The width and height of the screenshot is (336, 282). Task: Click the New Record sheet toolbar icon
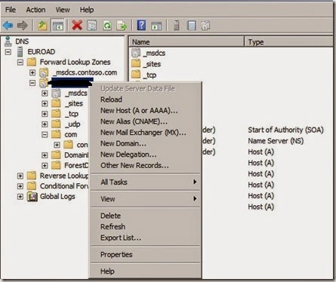point(191,26)
